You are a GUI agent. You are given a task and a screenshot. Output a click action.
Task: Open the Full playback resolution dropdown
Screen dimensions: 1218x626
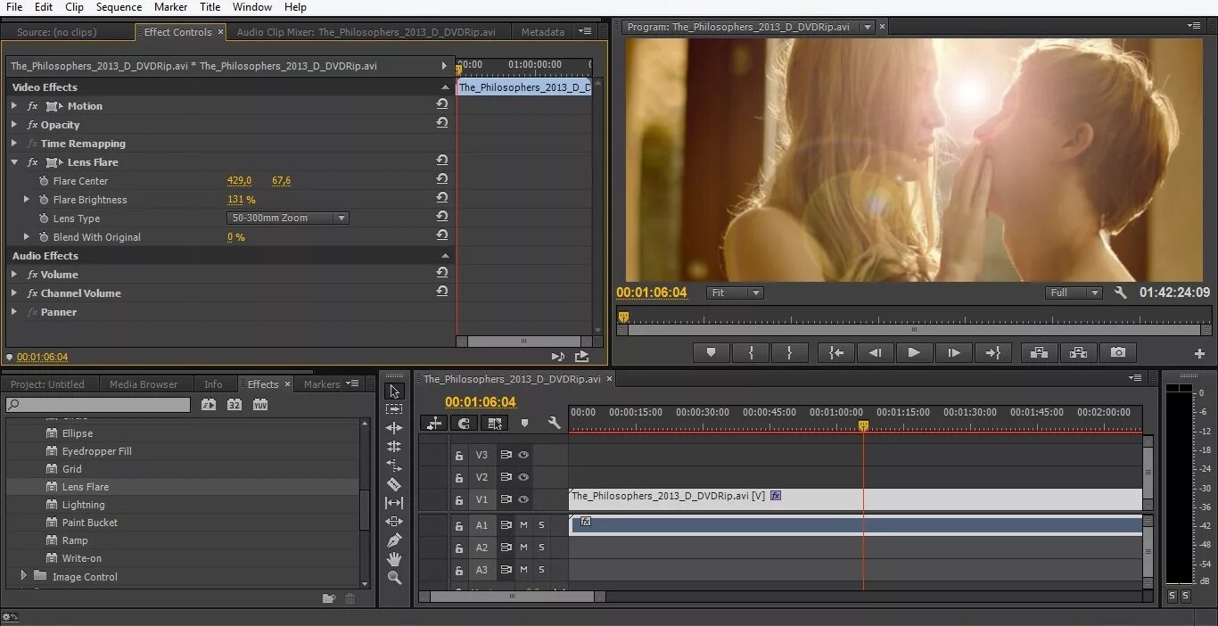pos(1074,292)
